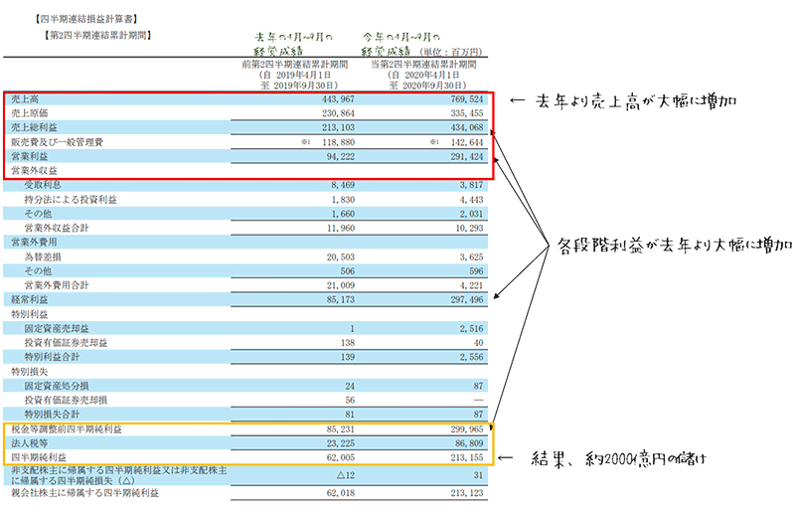
Task: Click the 【第2四半期連結累計期間】 subtitle
Action: 97,36
